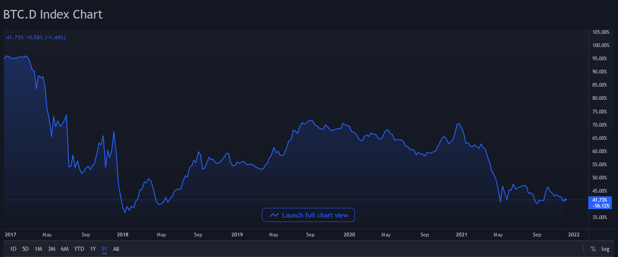
Task: Click the 105.00% price axis label
Action: pos(601,32)
